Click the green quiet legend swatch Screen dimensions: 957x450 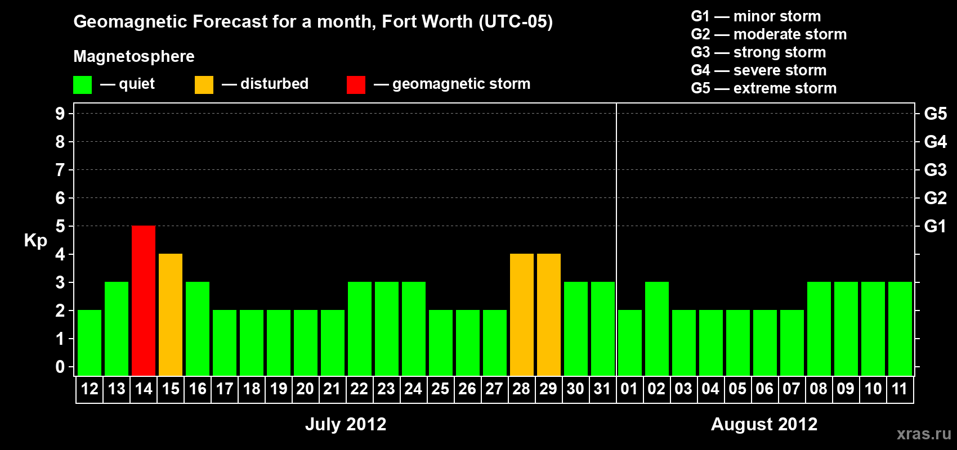pos(82,85)
